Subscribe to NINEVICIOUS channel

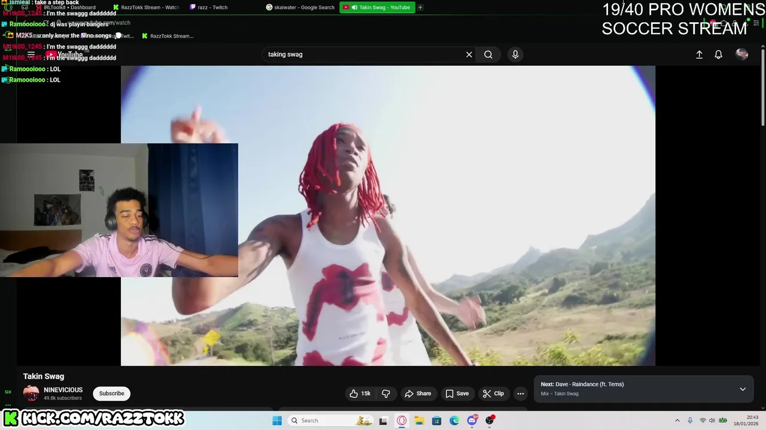[x=112, y=394]
